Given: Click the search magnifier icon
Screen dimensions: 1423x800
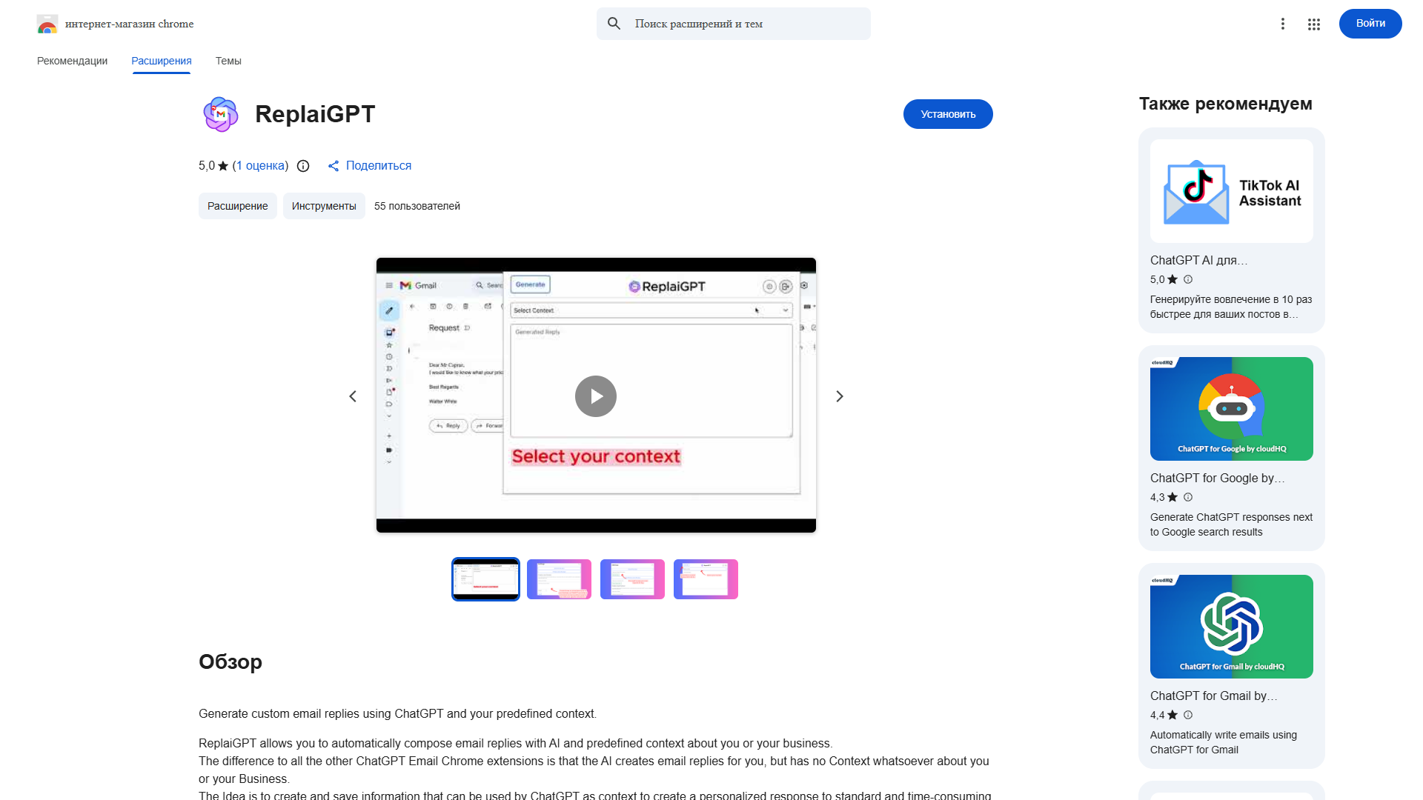Looking at the screenshot, I should click(x=614, y=24).
